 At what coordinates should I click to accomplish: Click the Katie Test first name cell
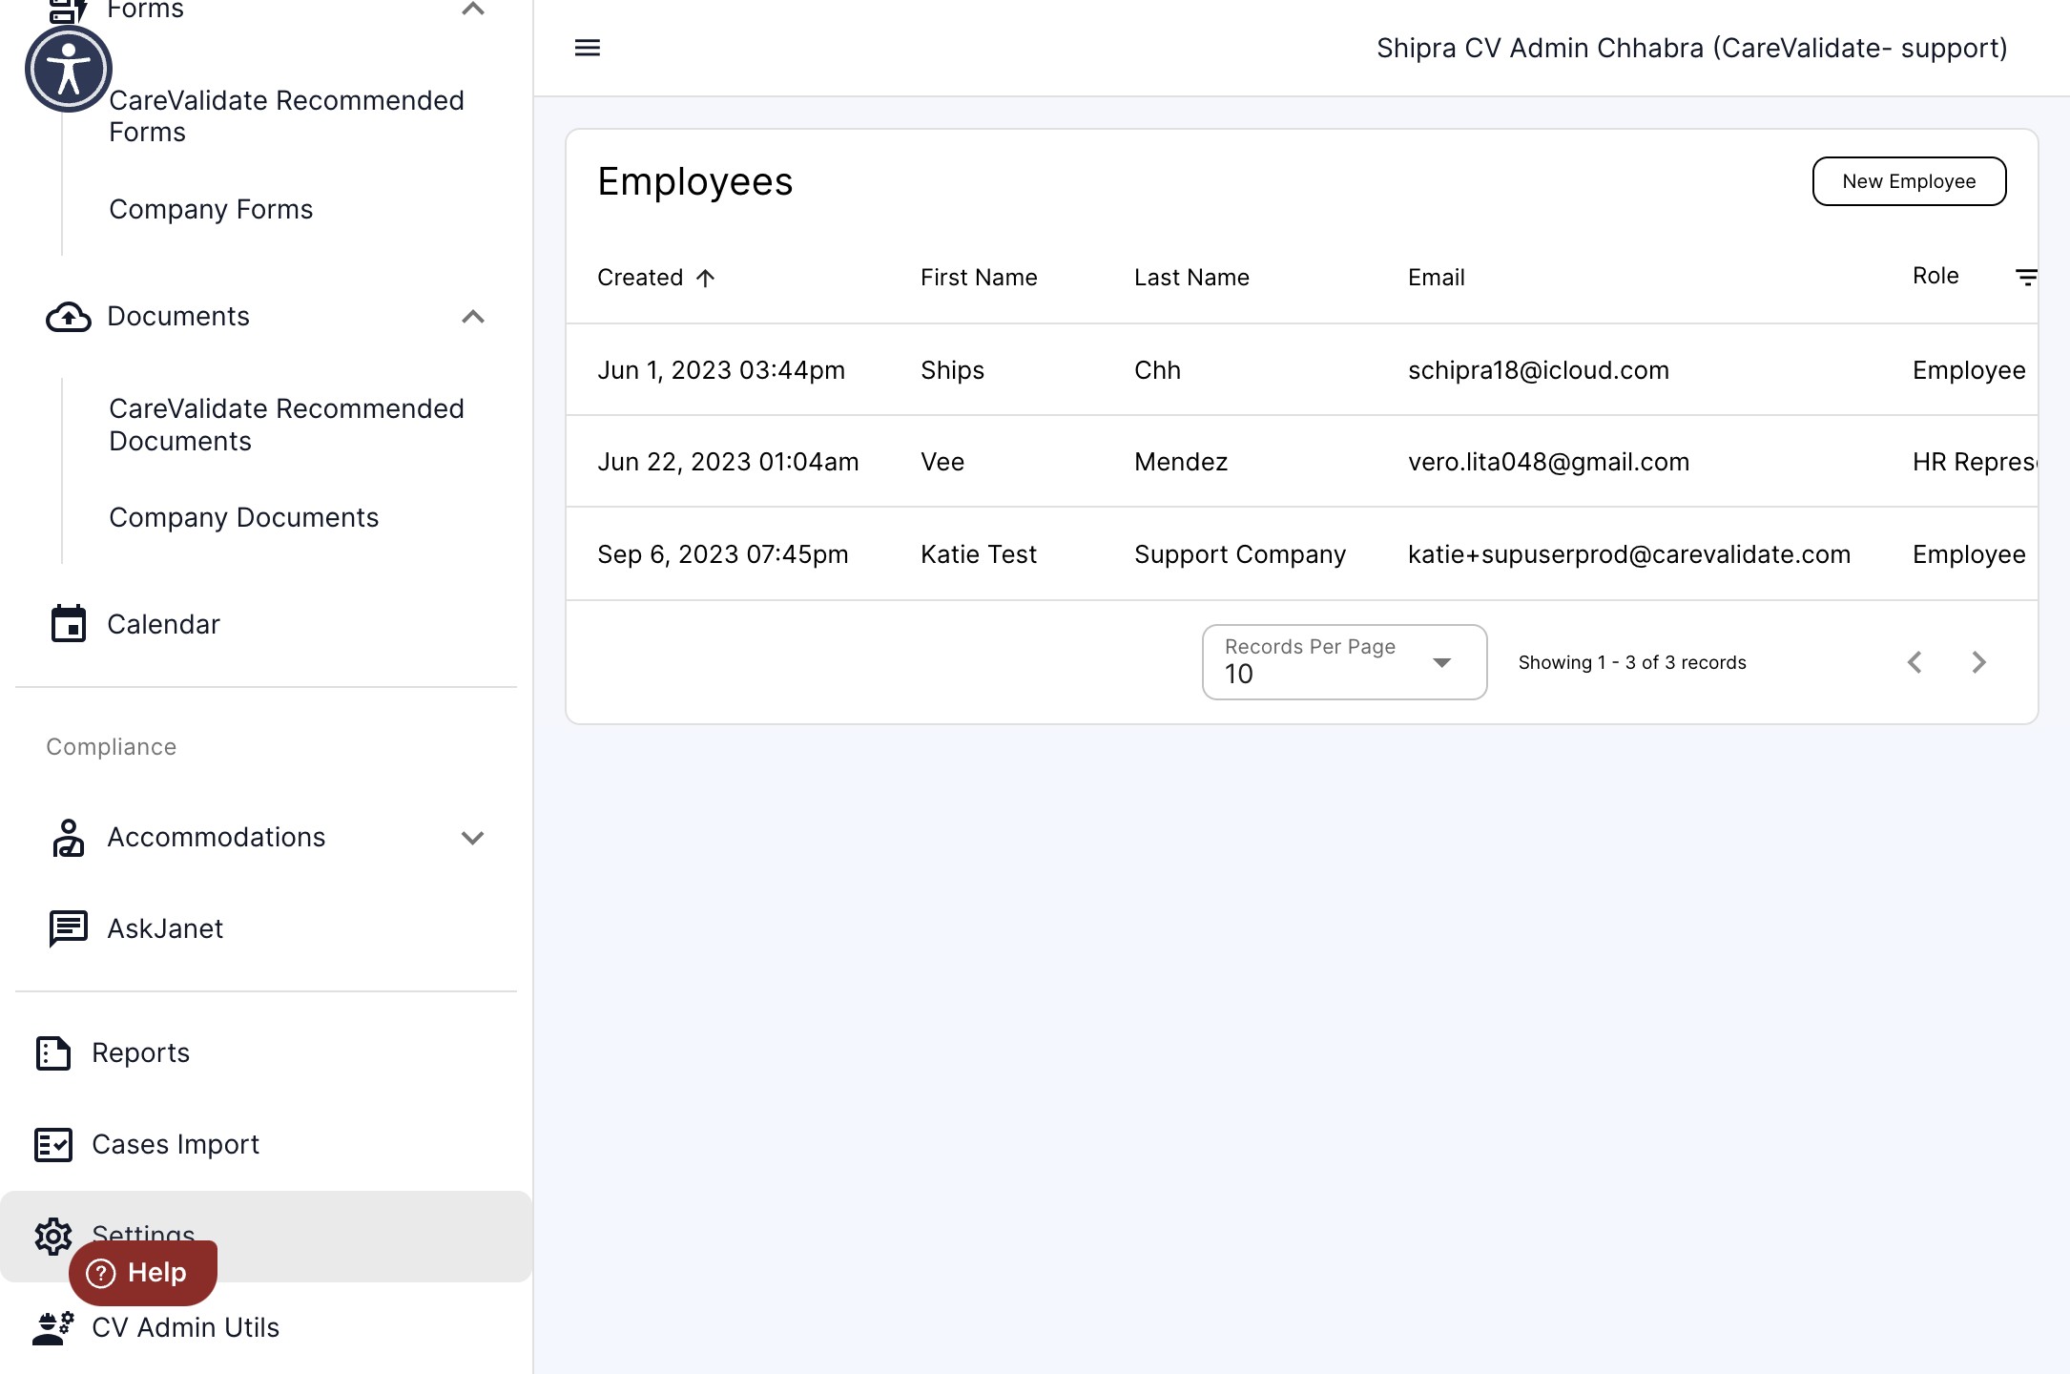coord(979,554)
